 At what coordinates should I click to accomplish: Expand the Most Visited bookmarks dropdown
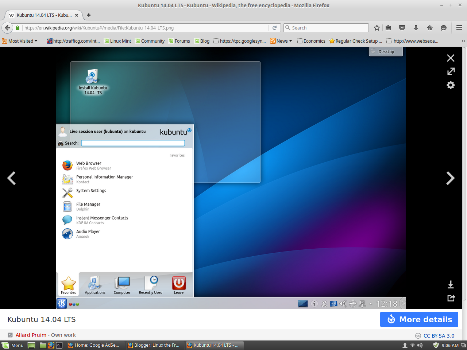[x=20, y=41]
